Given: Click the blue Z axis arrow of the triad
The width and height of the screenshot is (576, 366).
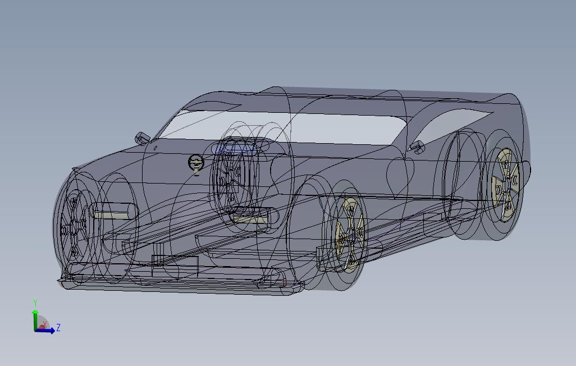Looking at the screenshot, I should 45,331.
